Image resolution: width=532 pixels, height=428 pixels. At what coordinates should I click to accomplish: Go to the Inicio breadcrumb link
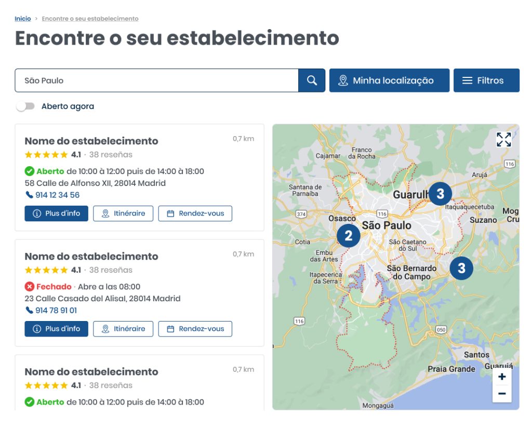[x=23, y=19]
